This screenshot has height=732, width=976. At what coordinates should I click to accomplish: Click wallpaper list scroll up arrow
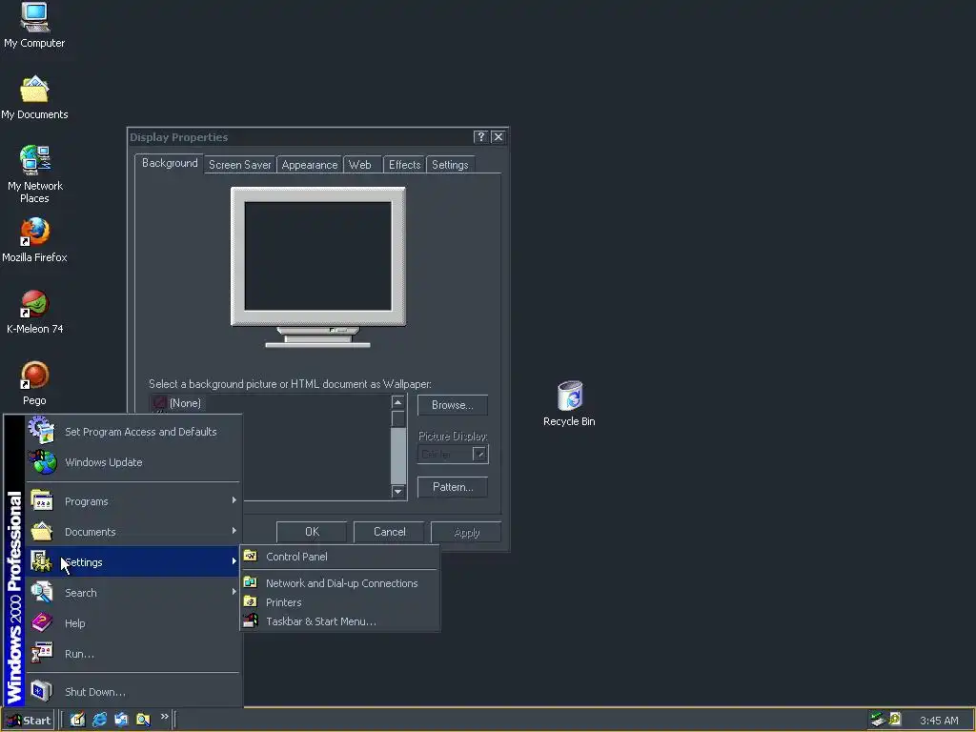[397, 402]
